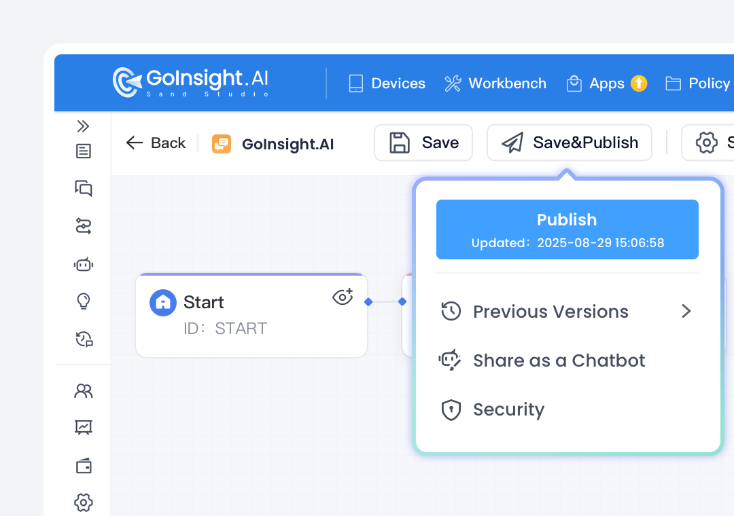
Task: Expand the left sidebar with double chevron
Action: (x=83, y=126)
